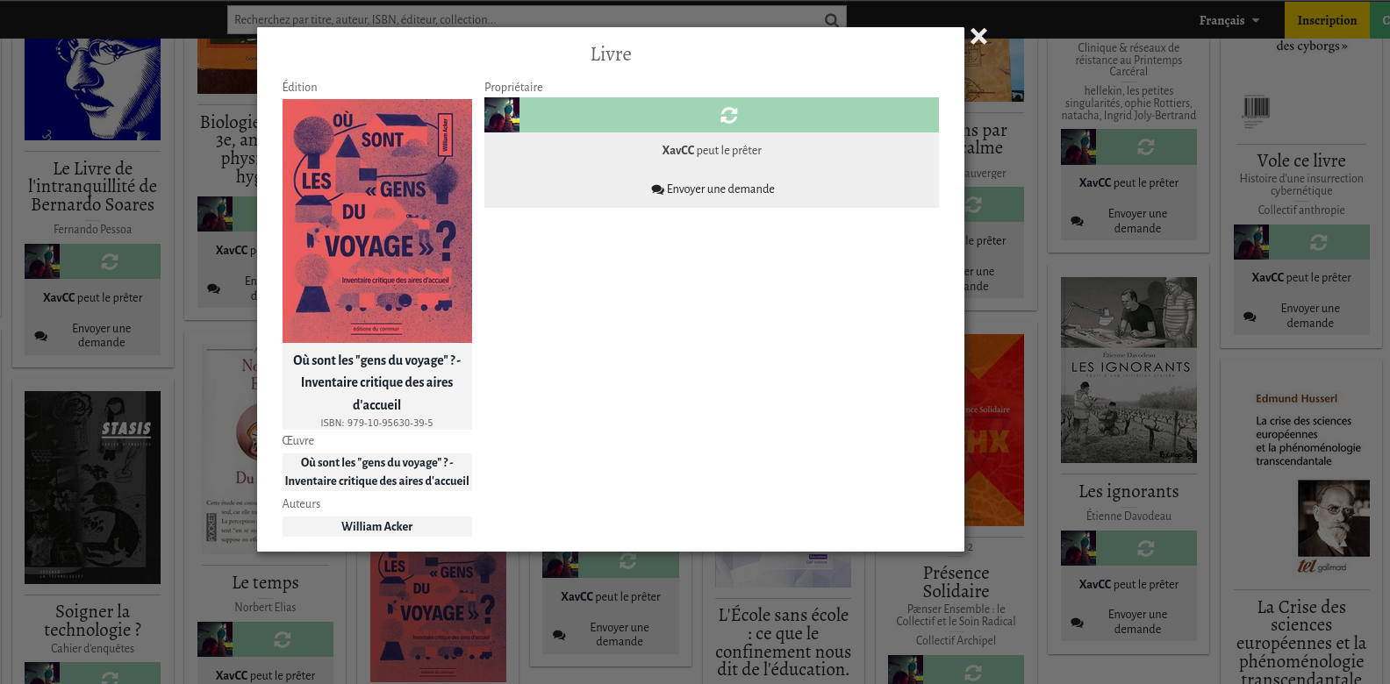Image resolution: width=1390 pixels, height=684 pixels.
Task: Open author Étienne Davodeau
Action: coord(1128,516)
